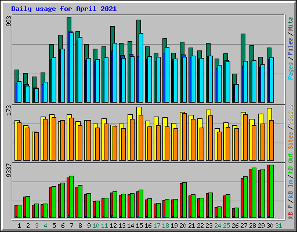Viewport: 297px width, 232px height.
Task: Select green day 10 label
Action: [96, 226]
